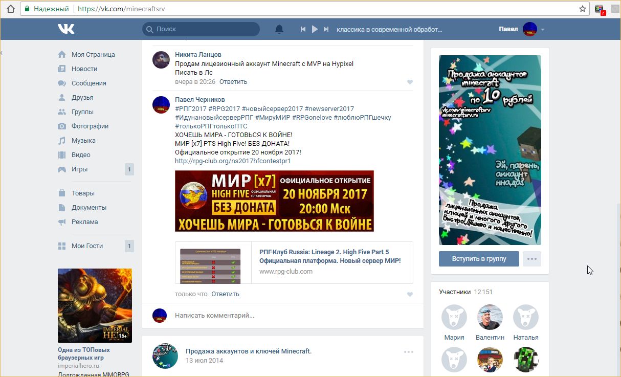This screenshot has width=621, height=377.
Task: Click the browser extension icon with red badge
Action: [600, 9]
